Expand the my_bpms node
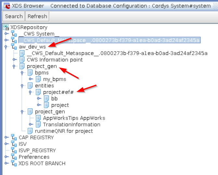 pyautogui.click(x=31, y=79)
